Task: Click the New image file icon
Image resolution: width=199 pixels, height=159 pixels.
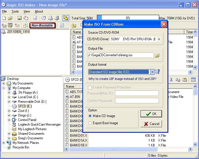Action: click(4, 18)
